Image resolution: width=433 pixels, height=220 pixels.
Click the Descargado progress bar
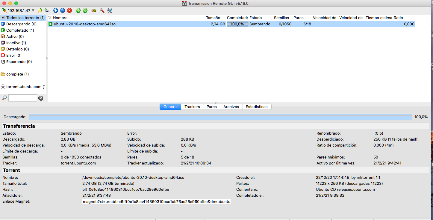coord(220,117)
